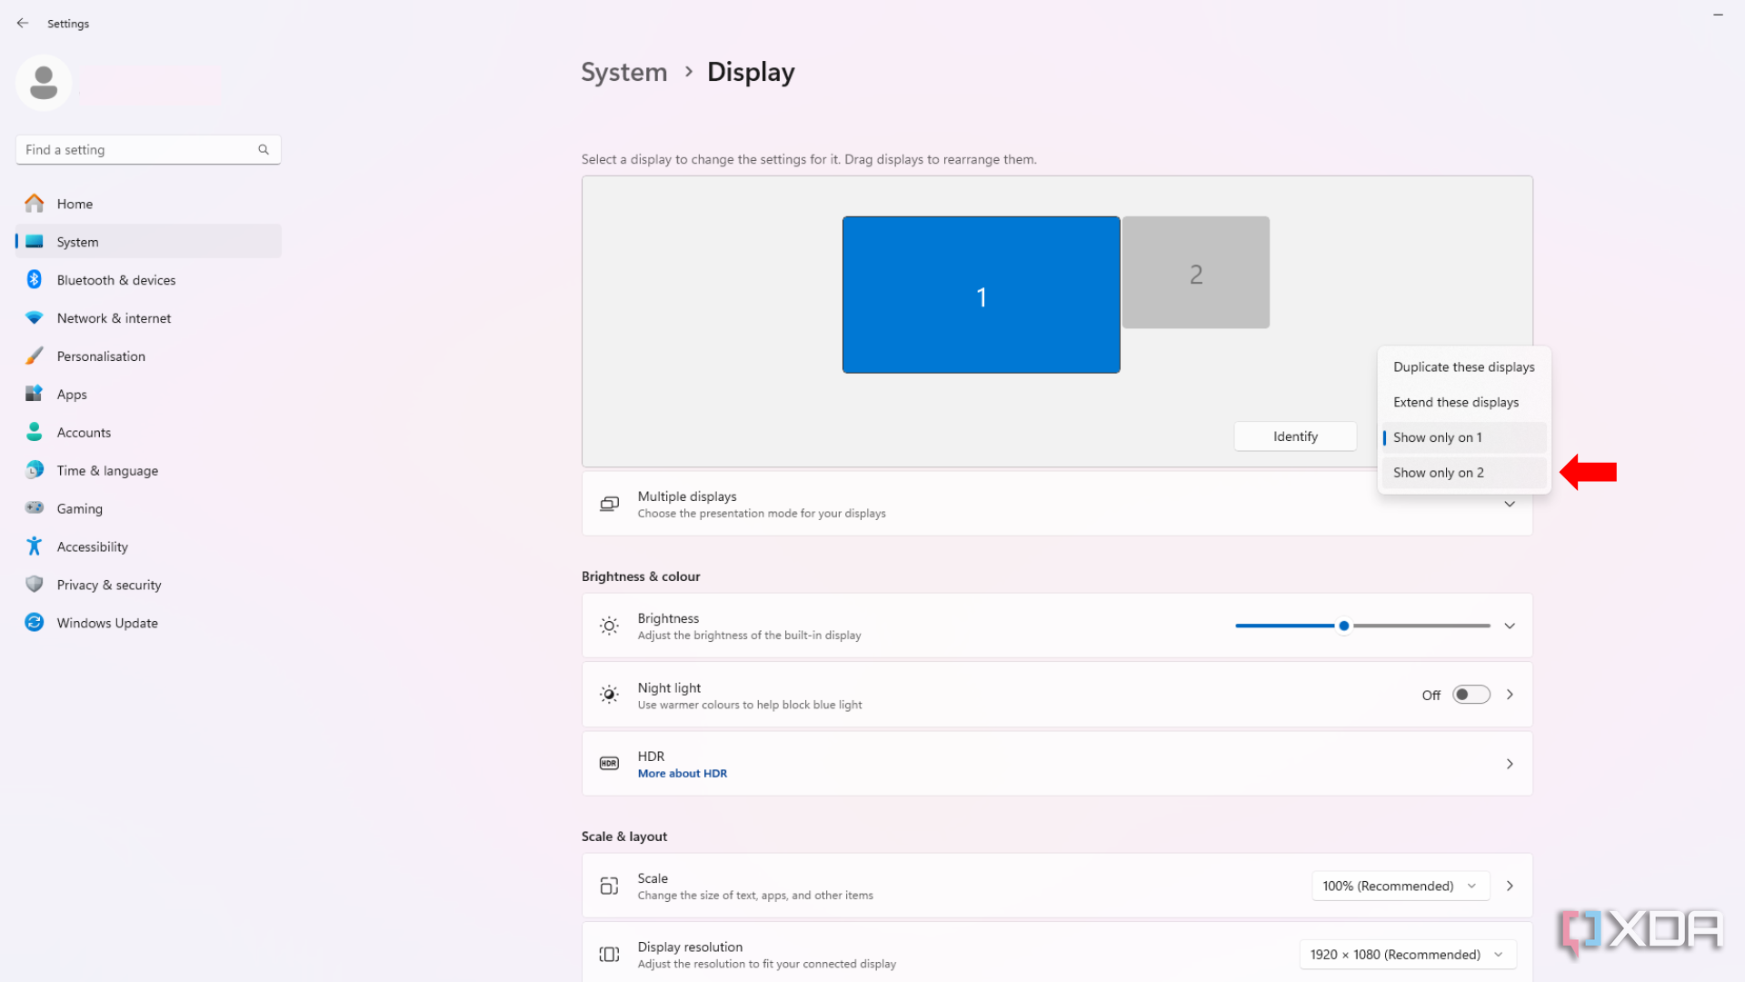Viewport: 1745px width, 982px height.
Task: Click the Privacy & security icon
Action: point(35,584)
